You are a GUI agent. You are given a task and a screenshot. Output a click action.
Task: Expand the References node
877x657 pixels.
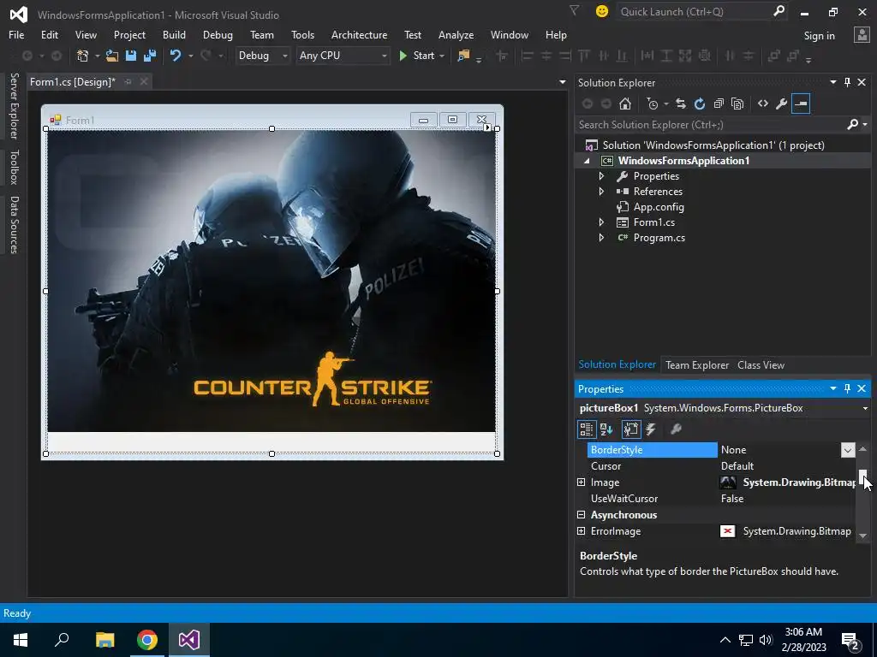(601, 191)
